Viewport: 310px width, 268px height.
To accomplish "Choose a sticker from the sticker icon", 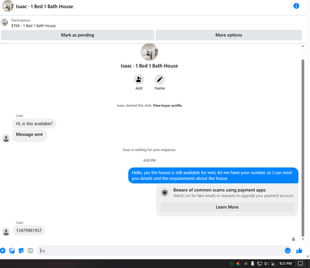I will click(x=21, y=251).
